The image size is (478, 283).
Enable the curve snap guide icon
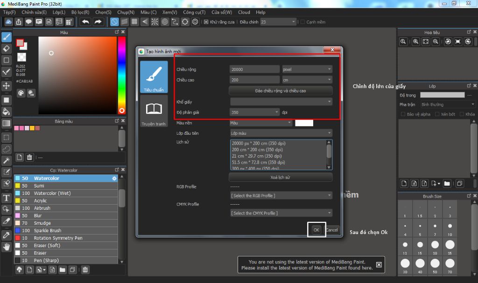tap(175, 22)
